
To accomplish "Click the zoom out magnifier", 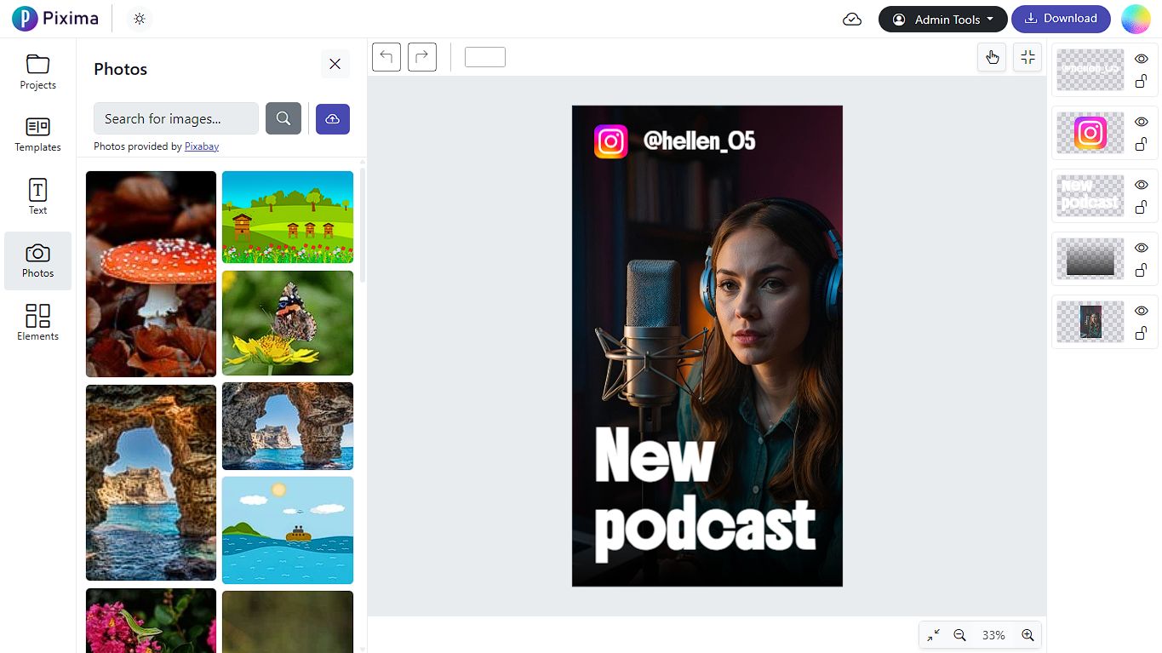I will tap(959, 635).
